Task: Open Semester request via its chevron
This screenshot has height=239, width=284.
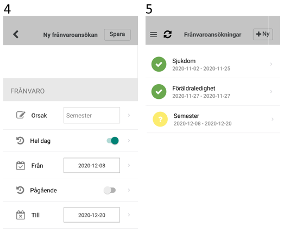Action: click(x=273, y=119)
